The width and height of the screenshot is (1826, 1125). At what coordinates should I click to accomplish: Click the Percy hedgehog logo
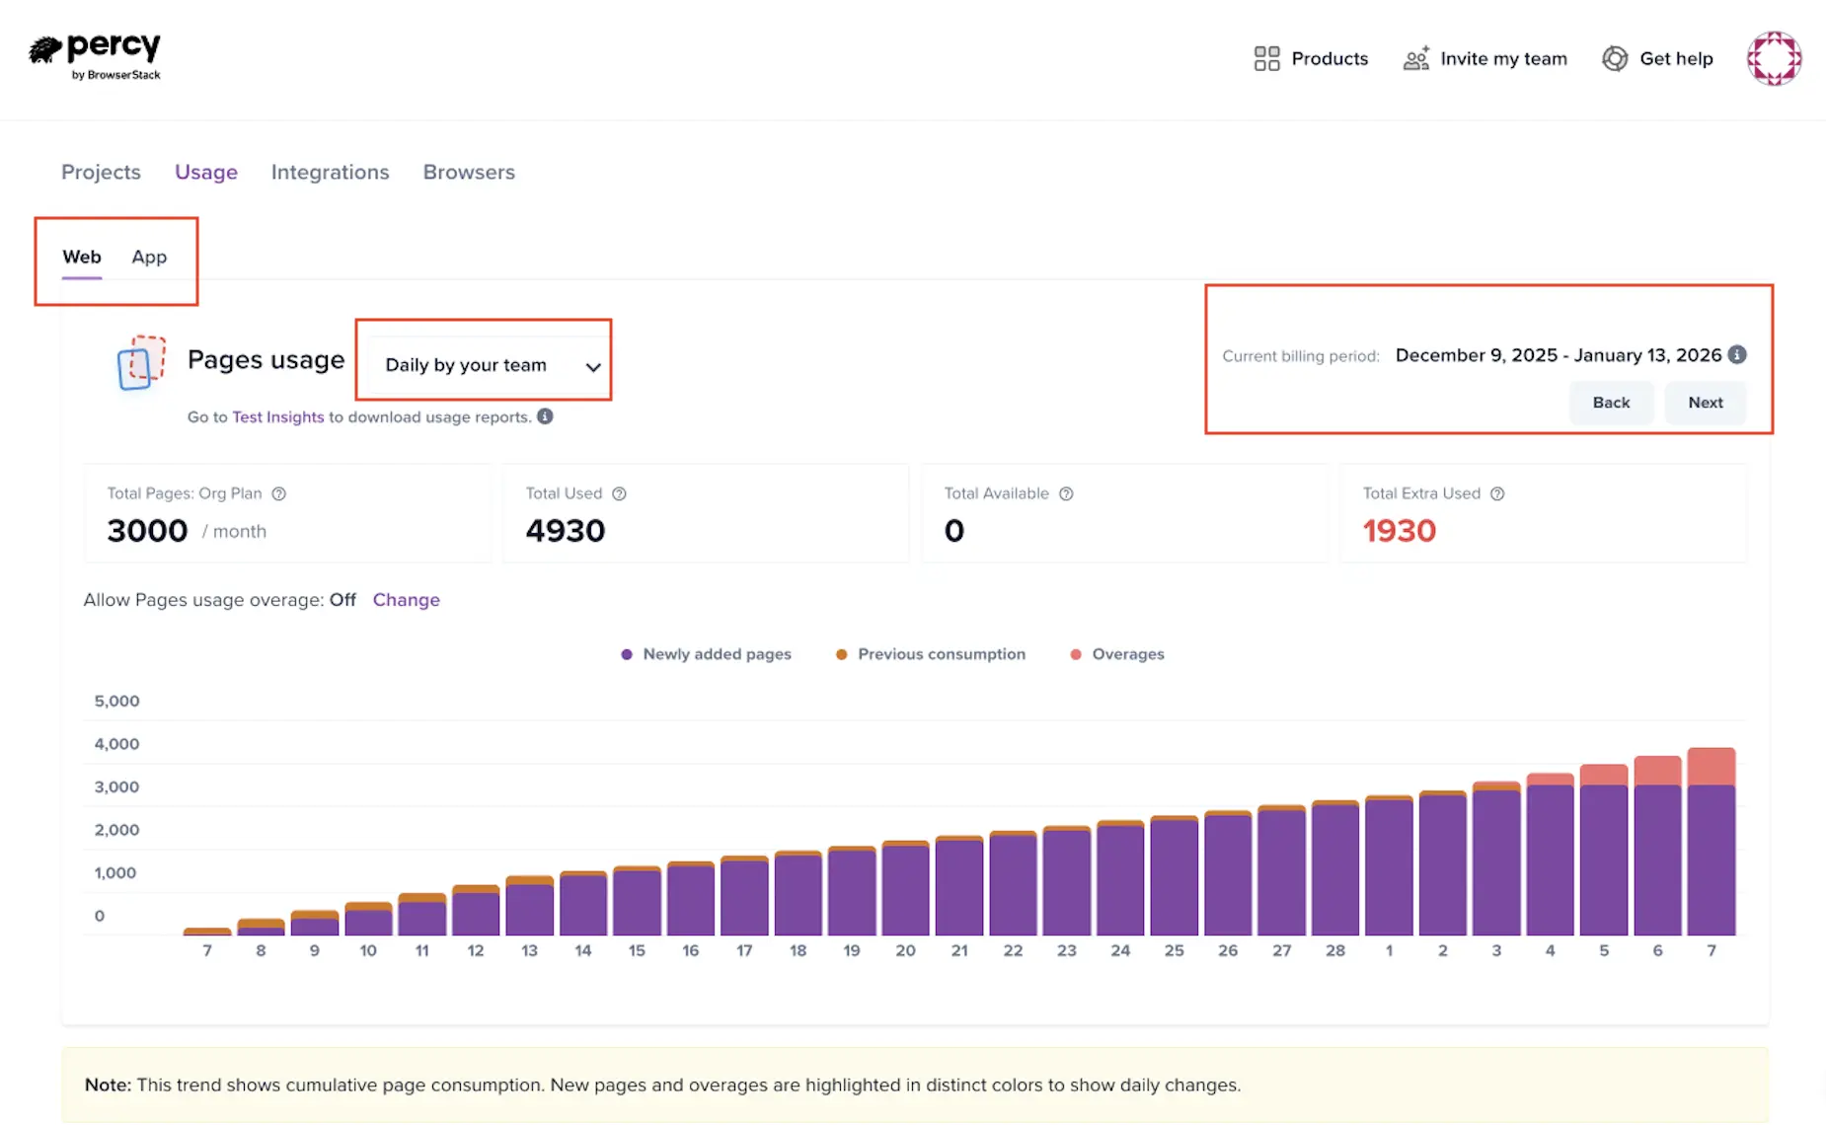point(46,49)
